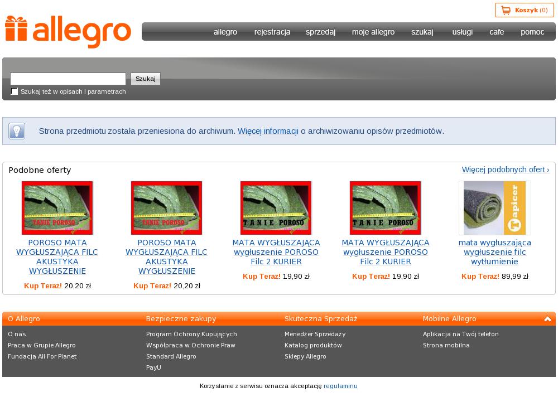The image size is (558, 397).
Task: Select 'sprzedaj' from the navigation bar
Action: (321, 32)
